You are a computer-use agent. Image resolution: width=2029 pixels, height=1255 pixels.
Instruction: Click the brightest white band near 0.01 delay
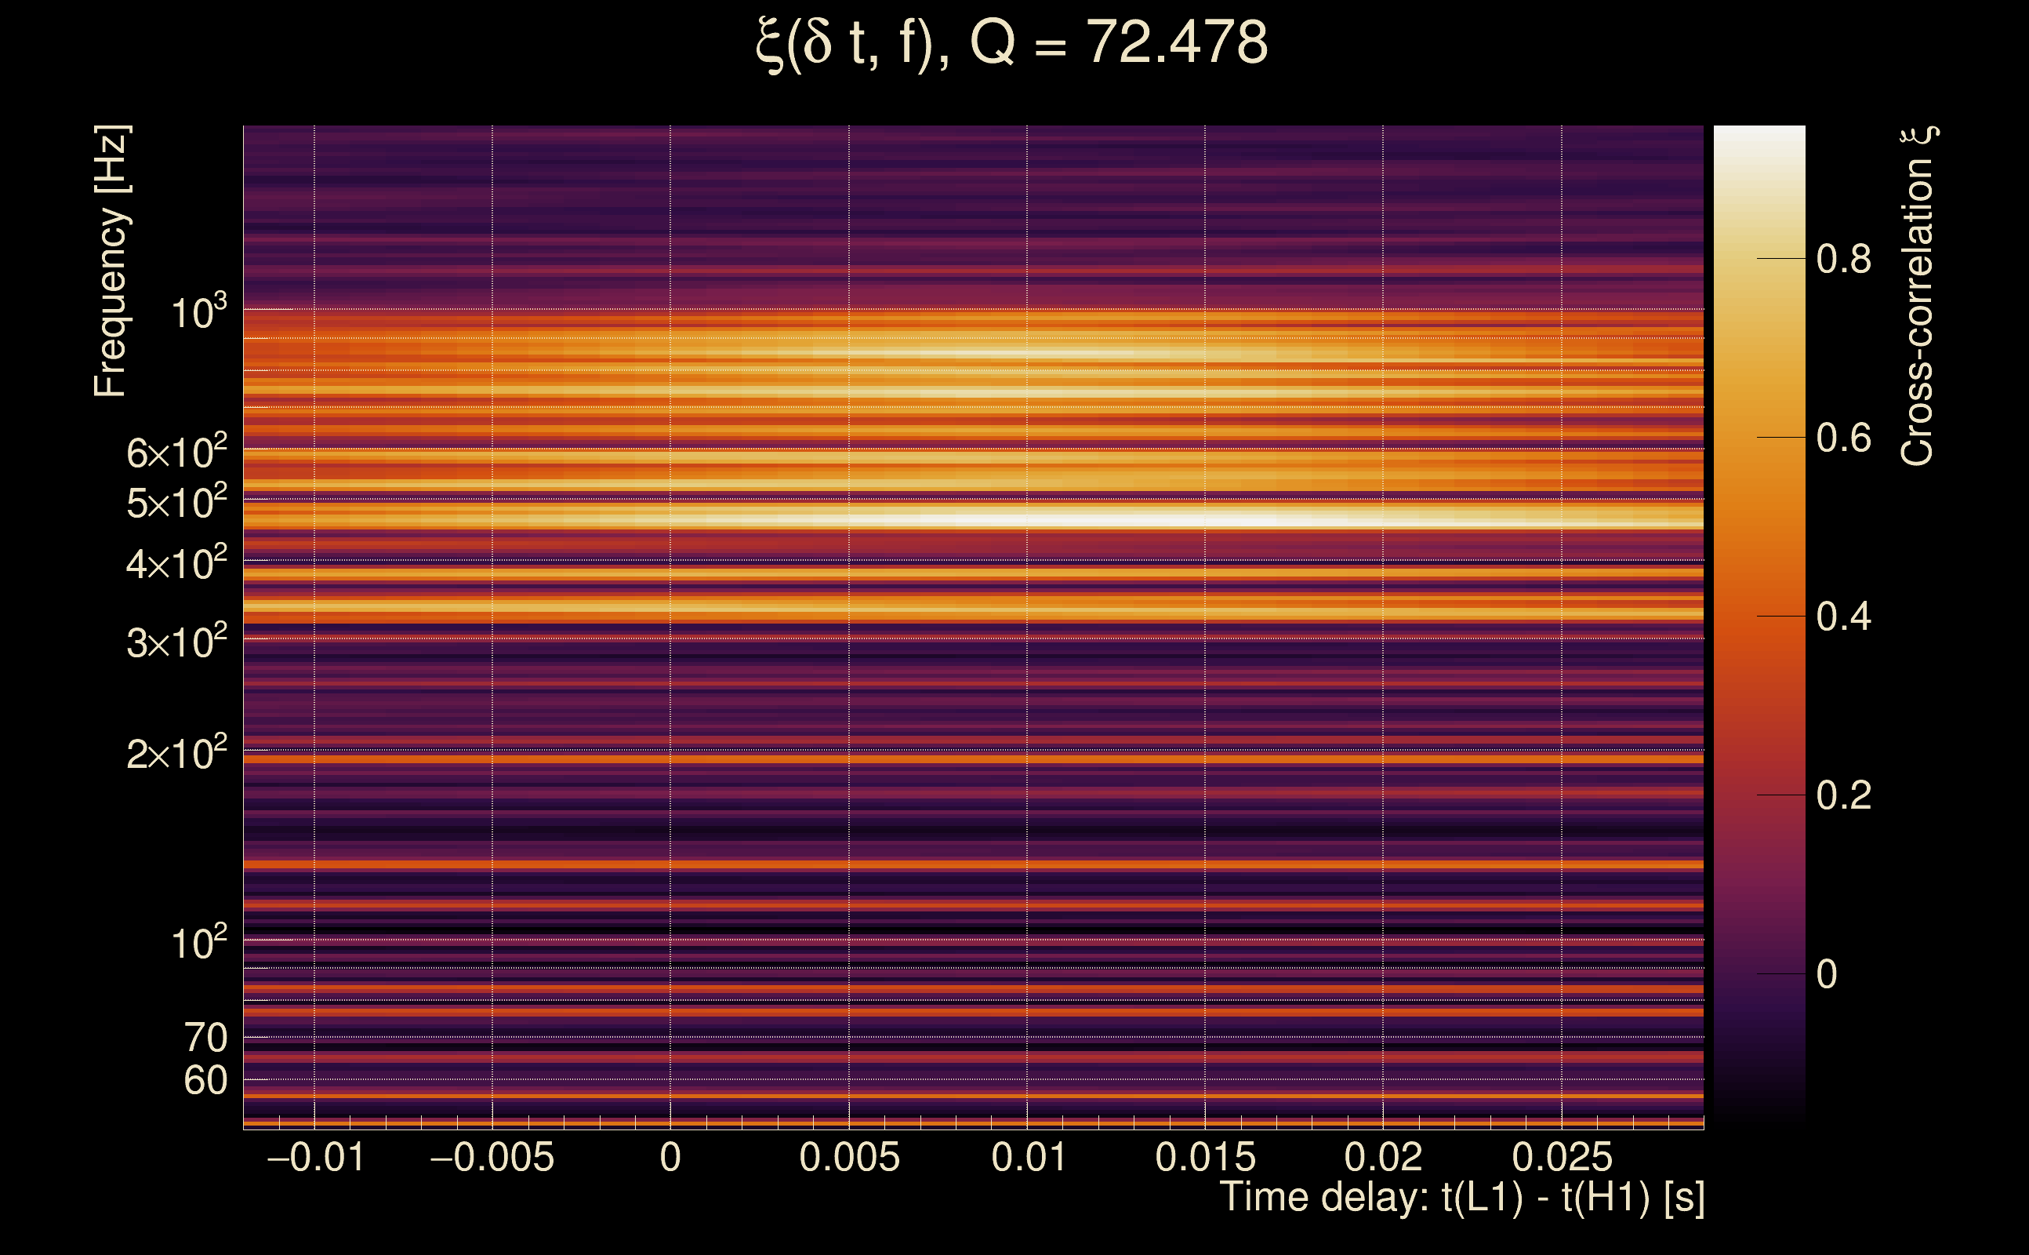coord(1027,519)
